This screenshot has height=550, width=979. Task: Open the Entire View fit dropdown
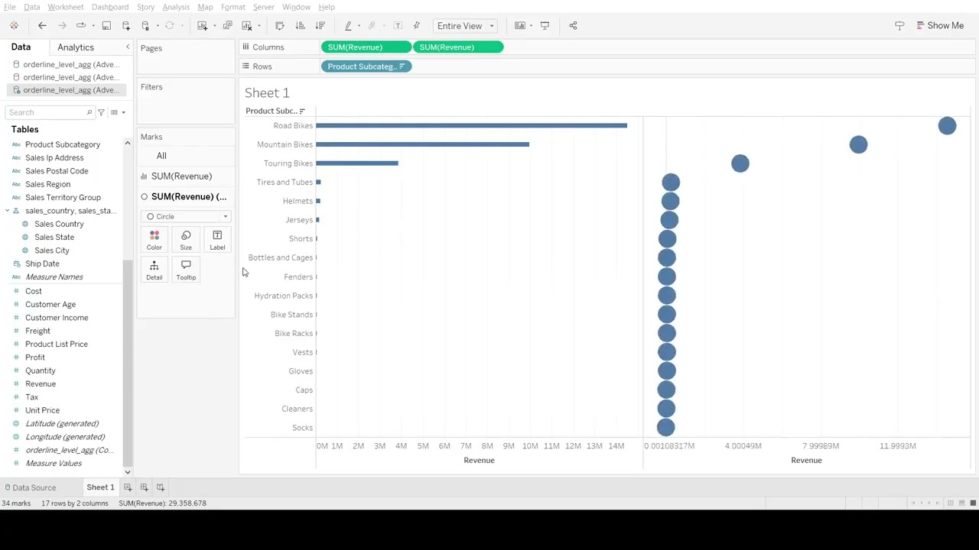(465, 26)
